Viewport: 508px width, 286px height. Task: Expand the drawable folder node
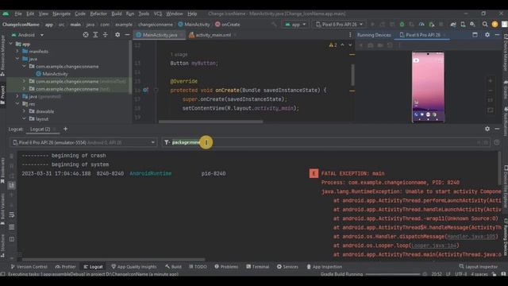(24, 111)
